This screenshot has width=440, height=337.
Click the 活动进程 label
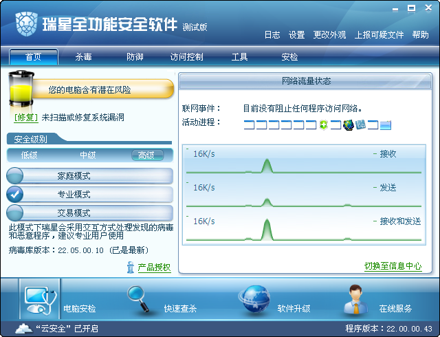[201, 122]
